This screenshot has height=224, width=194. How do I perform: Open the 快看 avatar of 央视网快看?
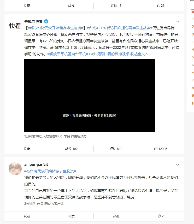[15, 26]
